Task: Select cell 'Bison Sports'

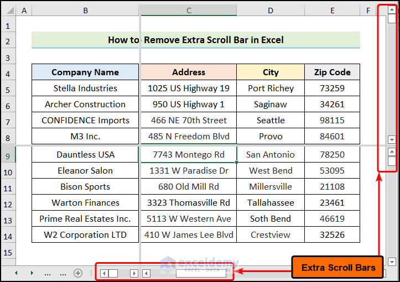Action: pos(85,187)
